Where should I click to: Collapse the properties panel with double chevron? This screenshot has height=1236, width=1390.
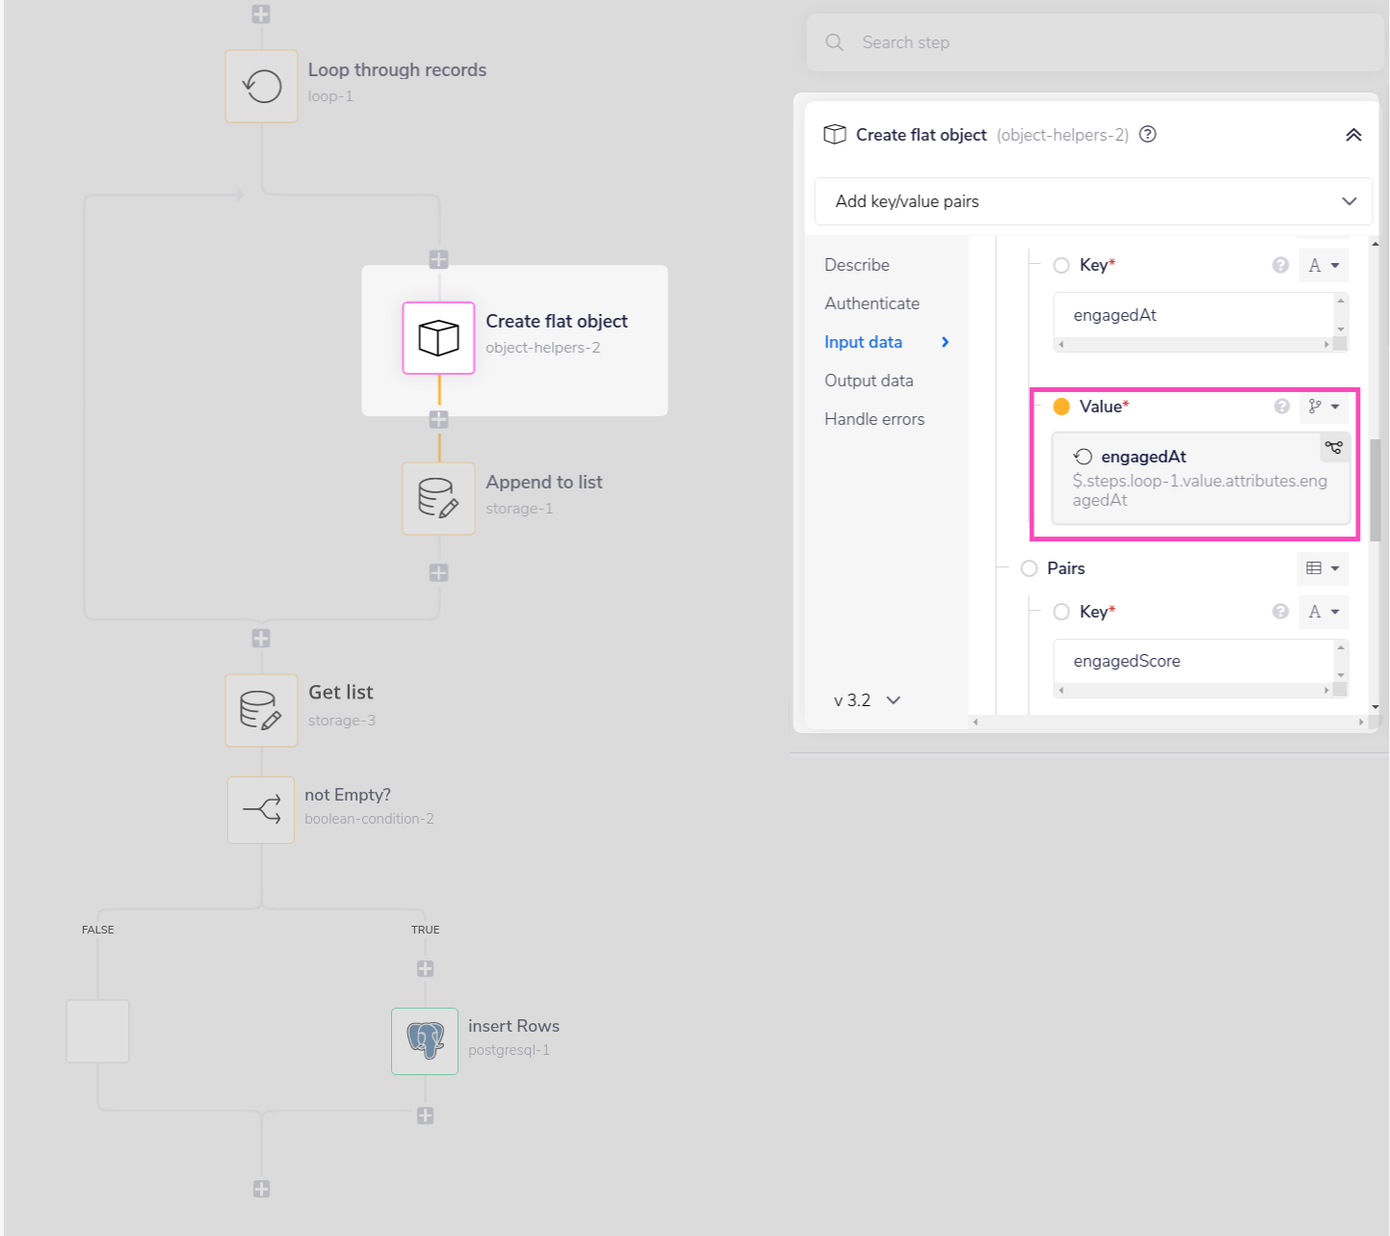pyautogui.click(x=1353, y=135)
